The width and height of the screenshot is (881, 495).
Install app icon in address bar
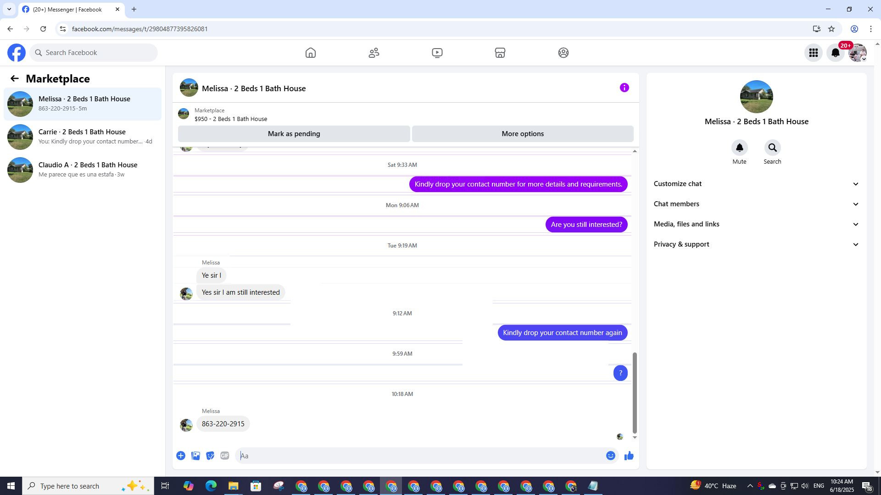pos(816,29)
